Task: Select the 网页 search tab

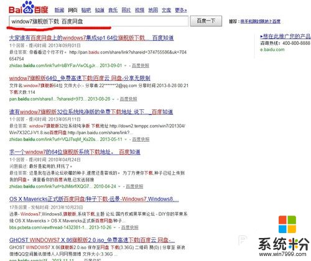Action: pos(73,10)
